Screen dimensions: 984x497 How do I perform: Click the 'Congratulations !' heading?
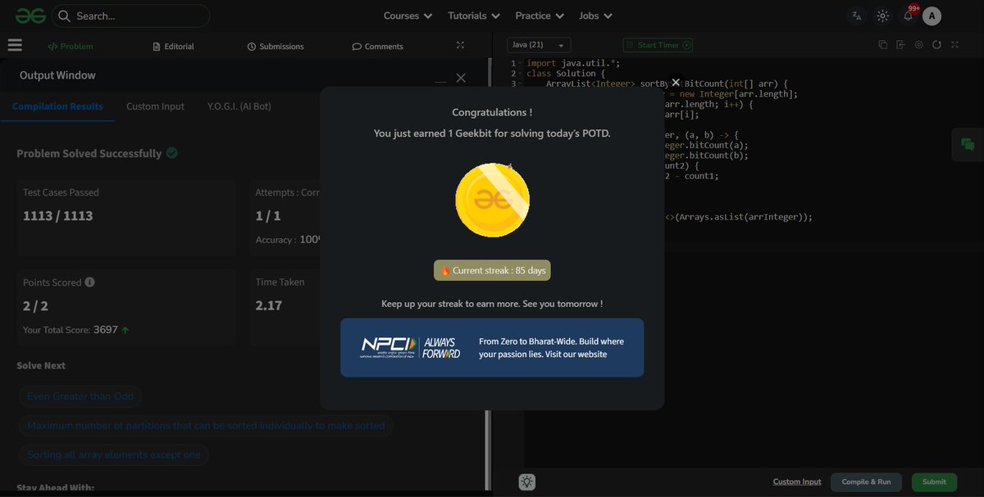pos(492,112)
